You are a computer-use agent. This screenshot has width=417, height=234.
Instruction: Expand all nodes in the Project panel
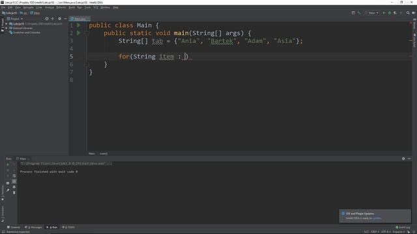click(53, 19)
